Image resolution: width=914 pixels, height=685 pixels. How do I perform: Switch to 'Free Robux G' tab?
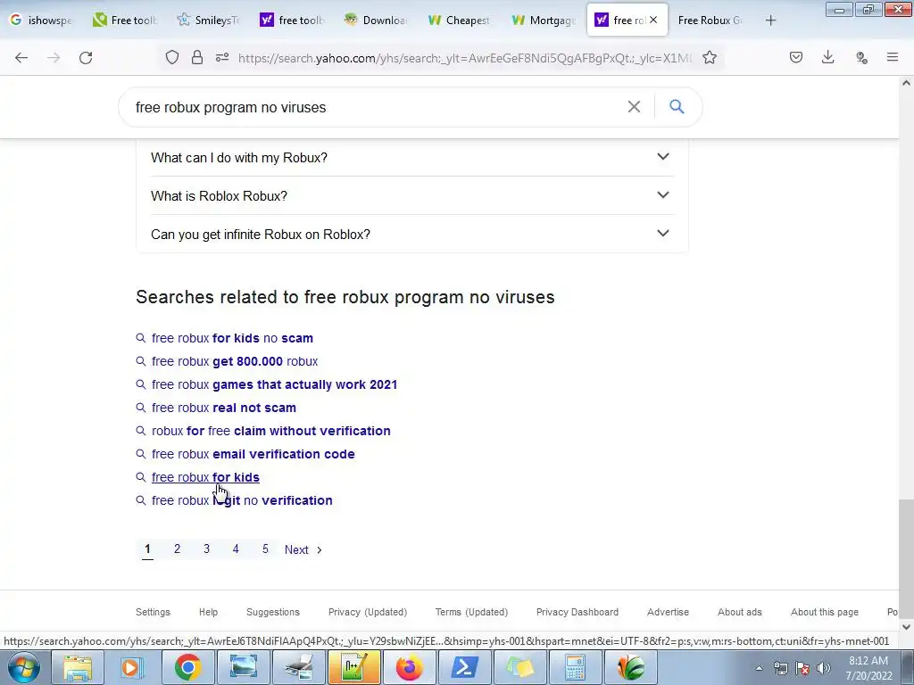pyautogui.click(x=711, y=21)
